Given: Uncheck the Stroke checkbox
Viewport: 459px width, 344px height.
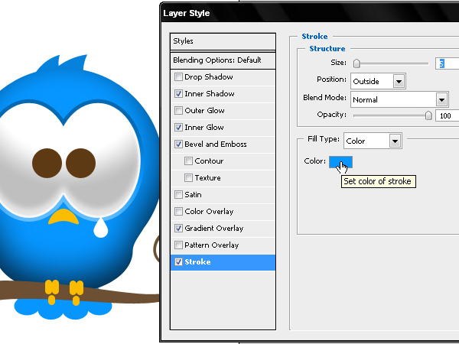Looking at the screenshot, I should point(178,261).
